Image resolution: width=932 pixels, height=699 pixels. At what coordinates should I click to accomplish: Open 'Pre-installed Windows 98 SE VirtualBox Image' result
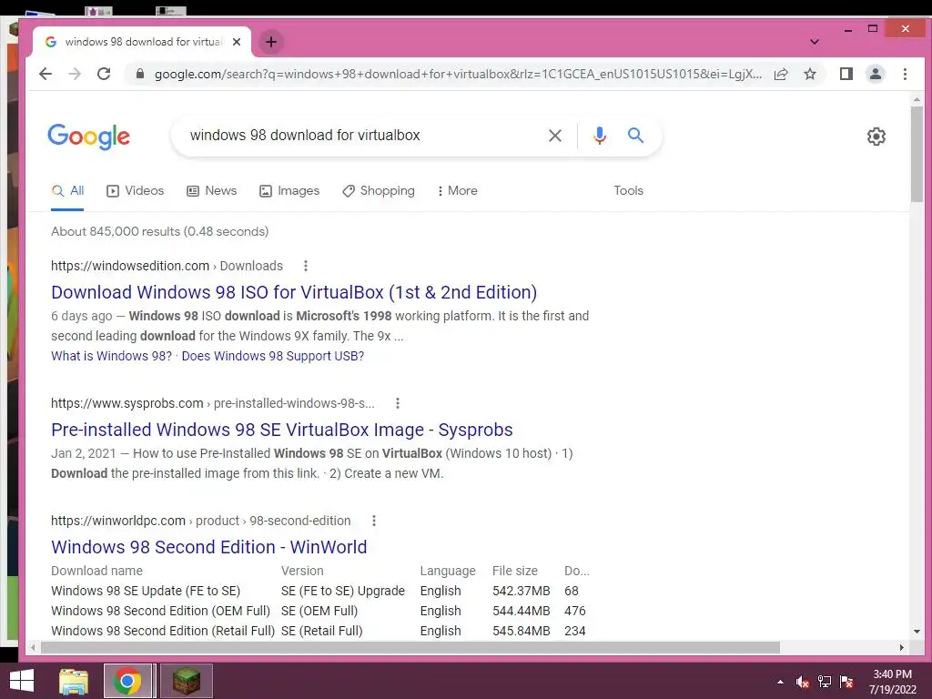(282, 430)
